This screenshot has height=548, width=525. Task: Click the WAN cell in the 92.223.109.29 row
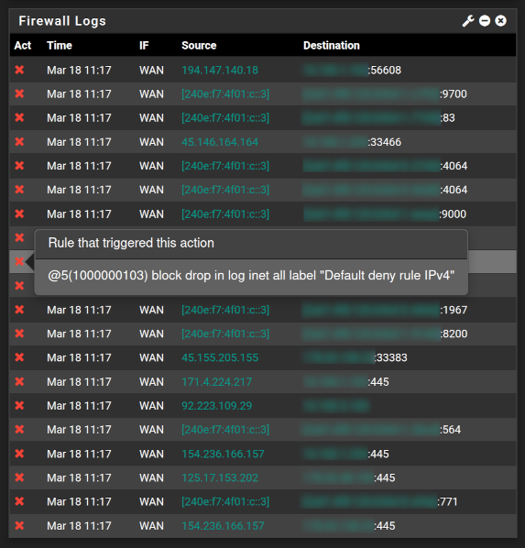[151, 406]
